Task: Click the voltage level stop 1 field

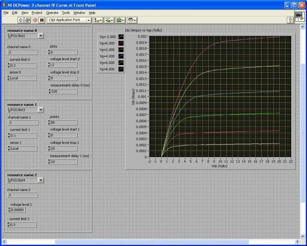Action: 64,149
